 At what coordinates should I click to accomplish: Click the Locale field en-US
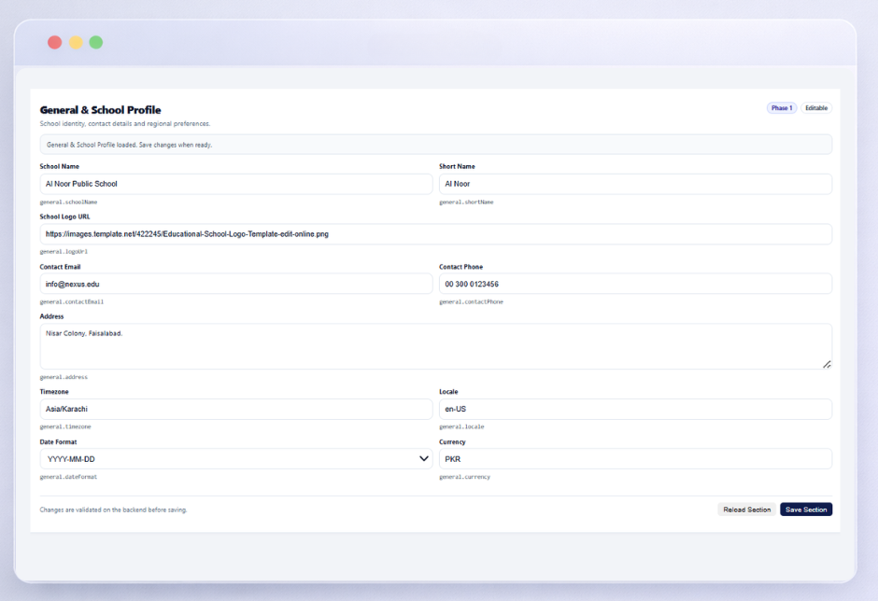click(635, 409)
